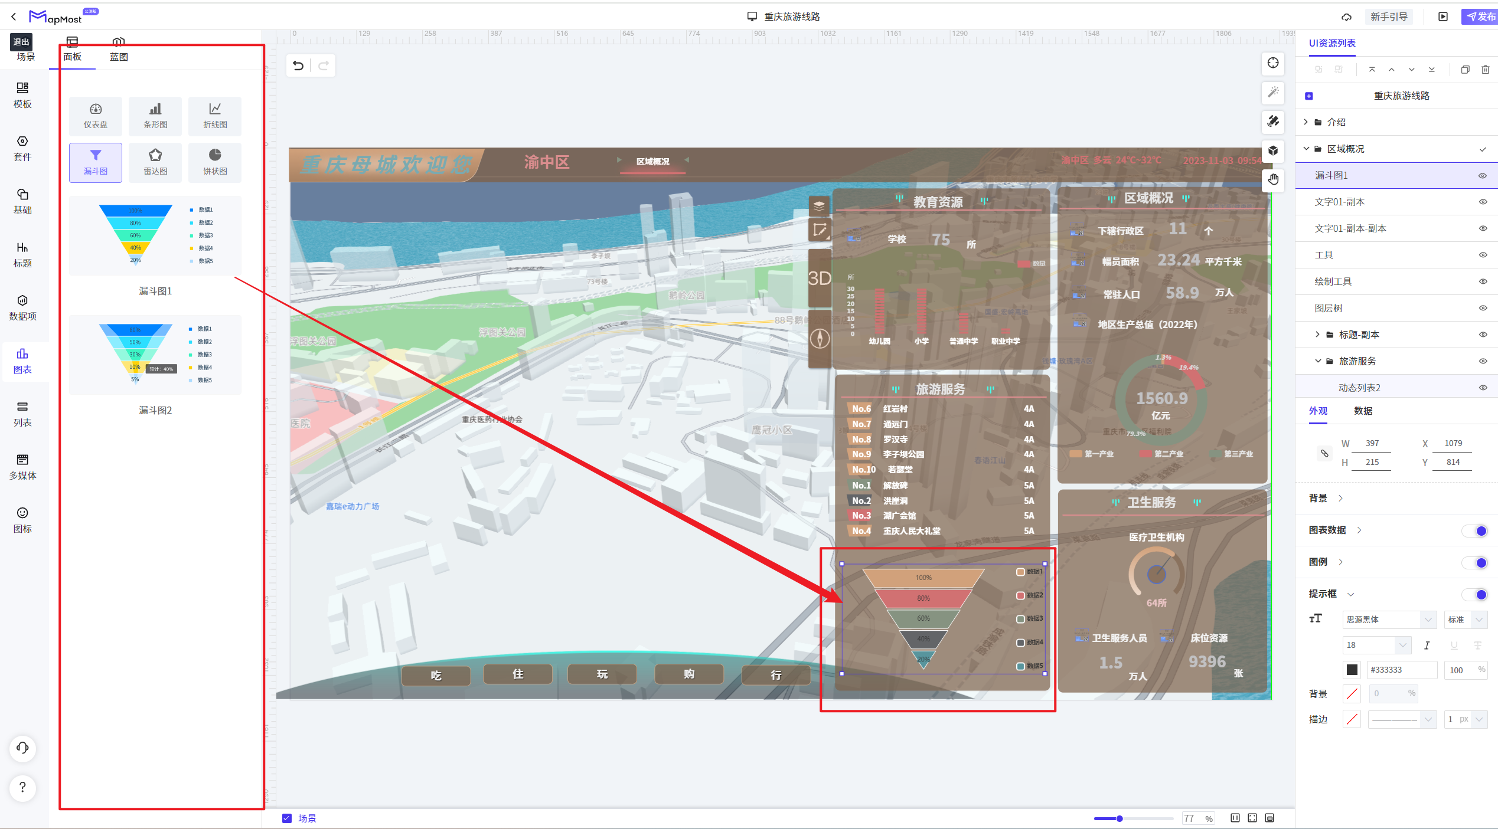Switch to the 面板 panel tab
1498x829 pixels.
point(72,50)
